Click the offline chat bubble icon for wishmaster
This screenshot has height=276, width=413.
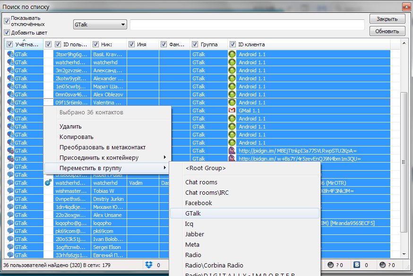click(x=10, y=191)
